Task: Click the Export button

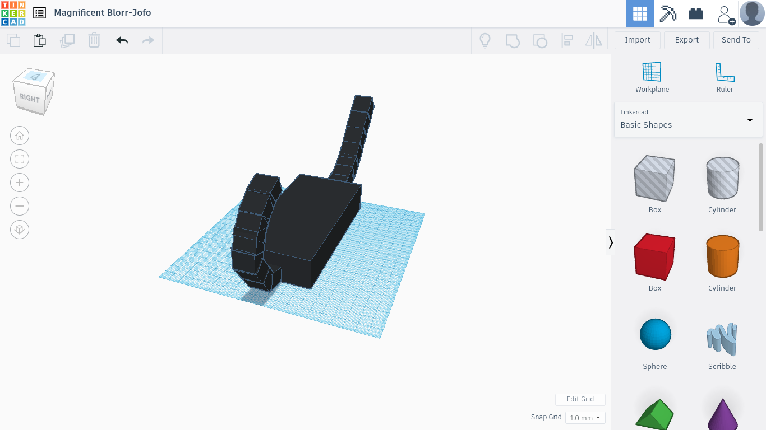Action: pyautogui.click(x=686, y=40)
